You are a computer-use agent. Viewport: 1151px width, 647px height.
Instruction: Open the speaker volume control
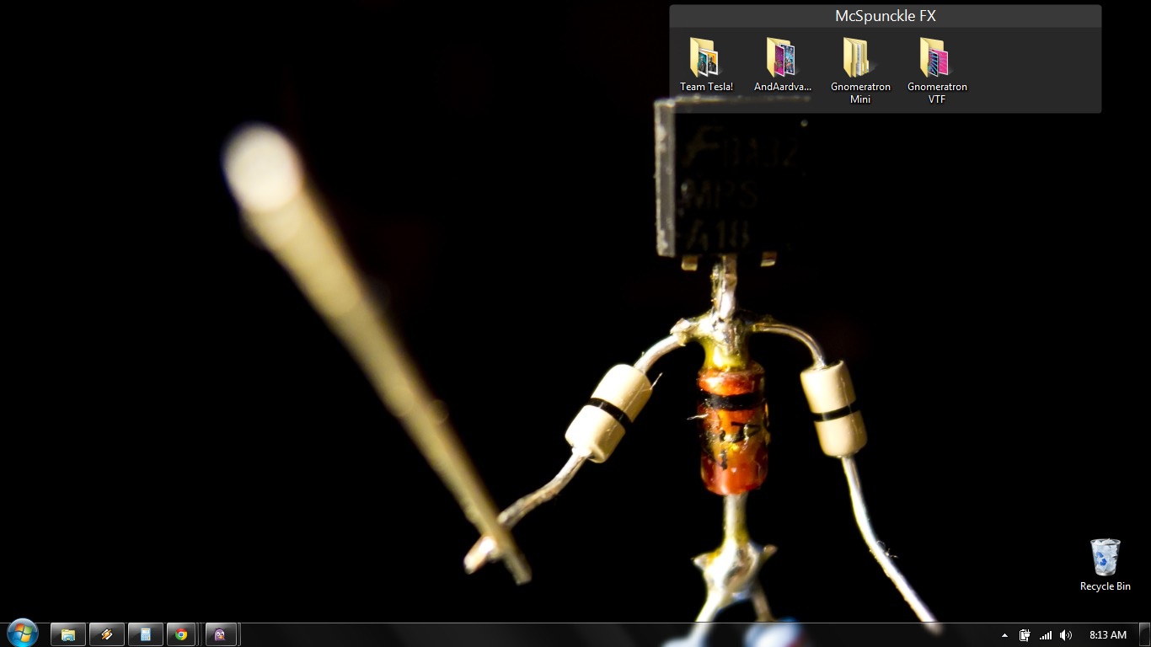pos(1066,635)
